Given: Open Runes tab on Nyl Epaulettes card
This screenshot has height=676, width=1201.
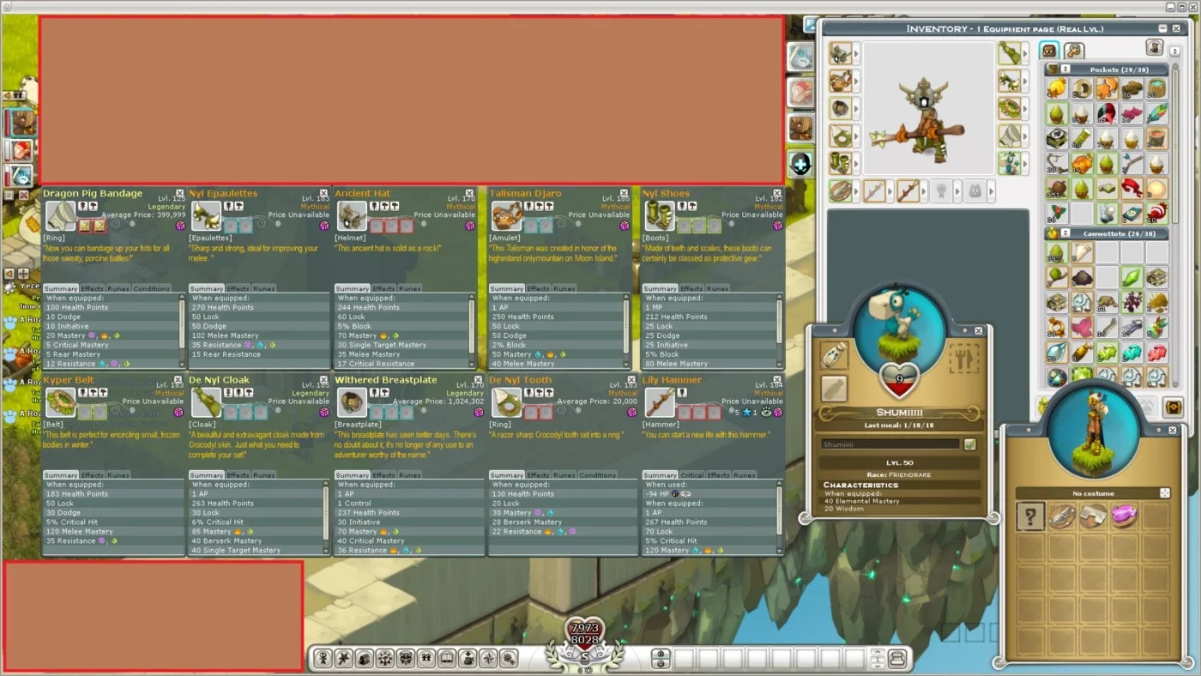Looking at the screenshot, I should pyautogui.click(x=263, y=288).
